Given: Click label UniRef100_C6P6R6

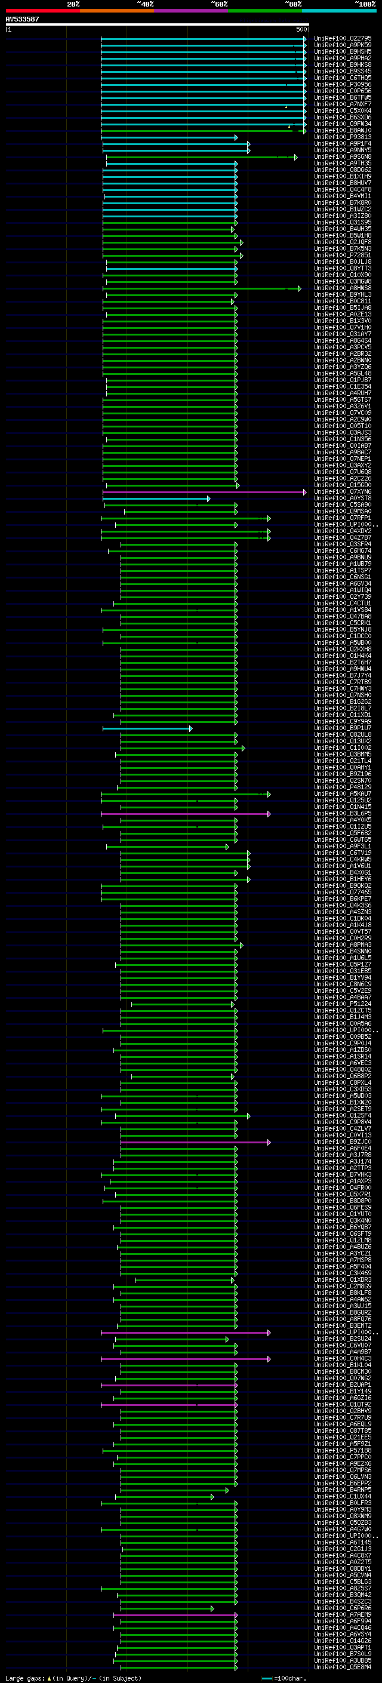Looking at the screenshot, I should [343, 1608].
